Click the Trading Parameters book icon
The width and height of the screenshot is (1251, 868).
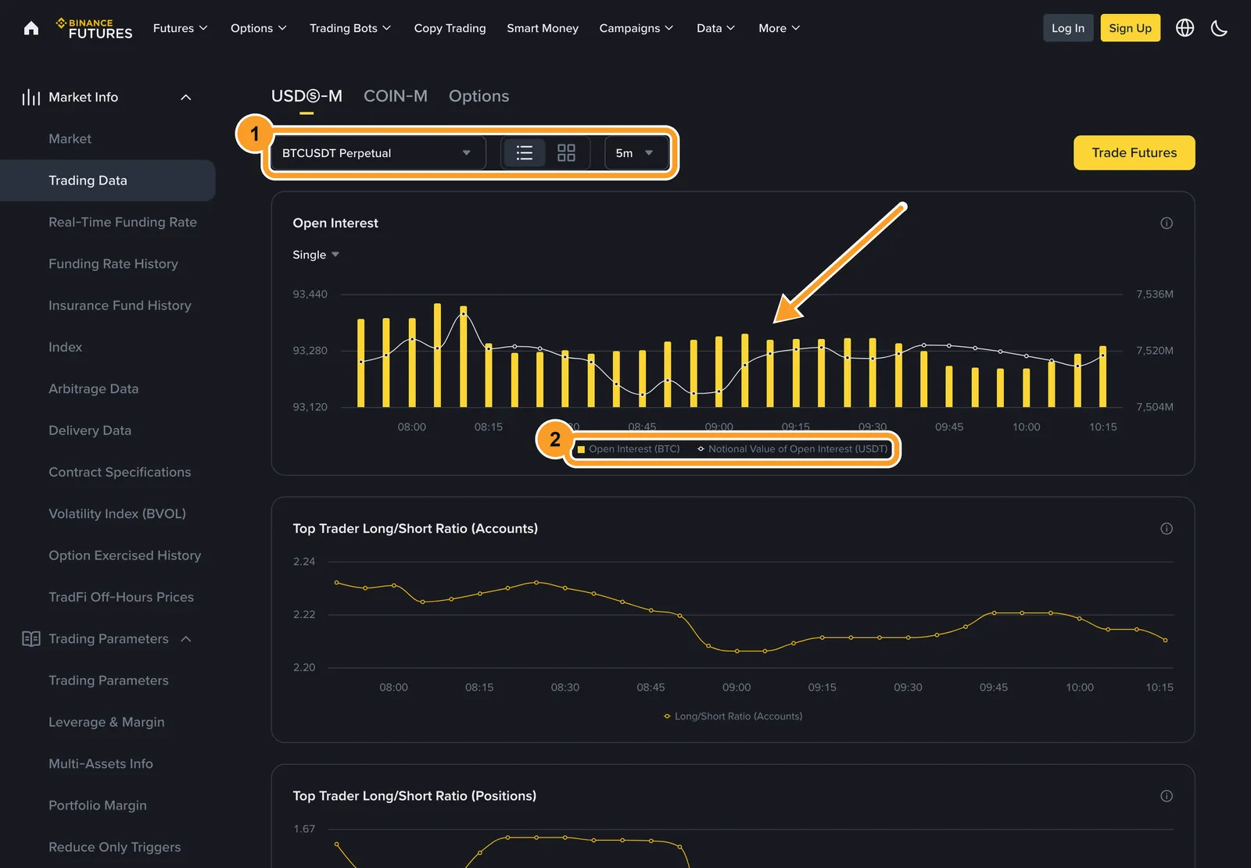[x=31, y=639]
